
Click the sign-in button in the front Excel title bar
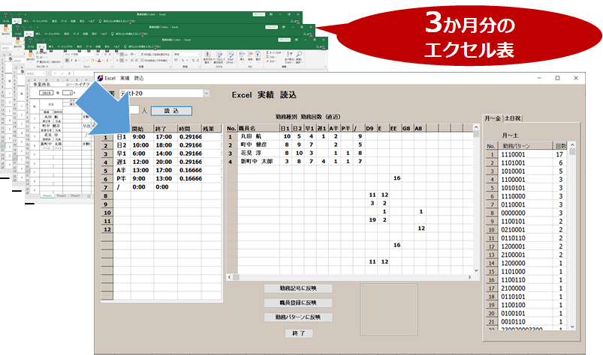point(284,40)
